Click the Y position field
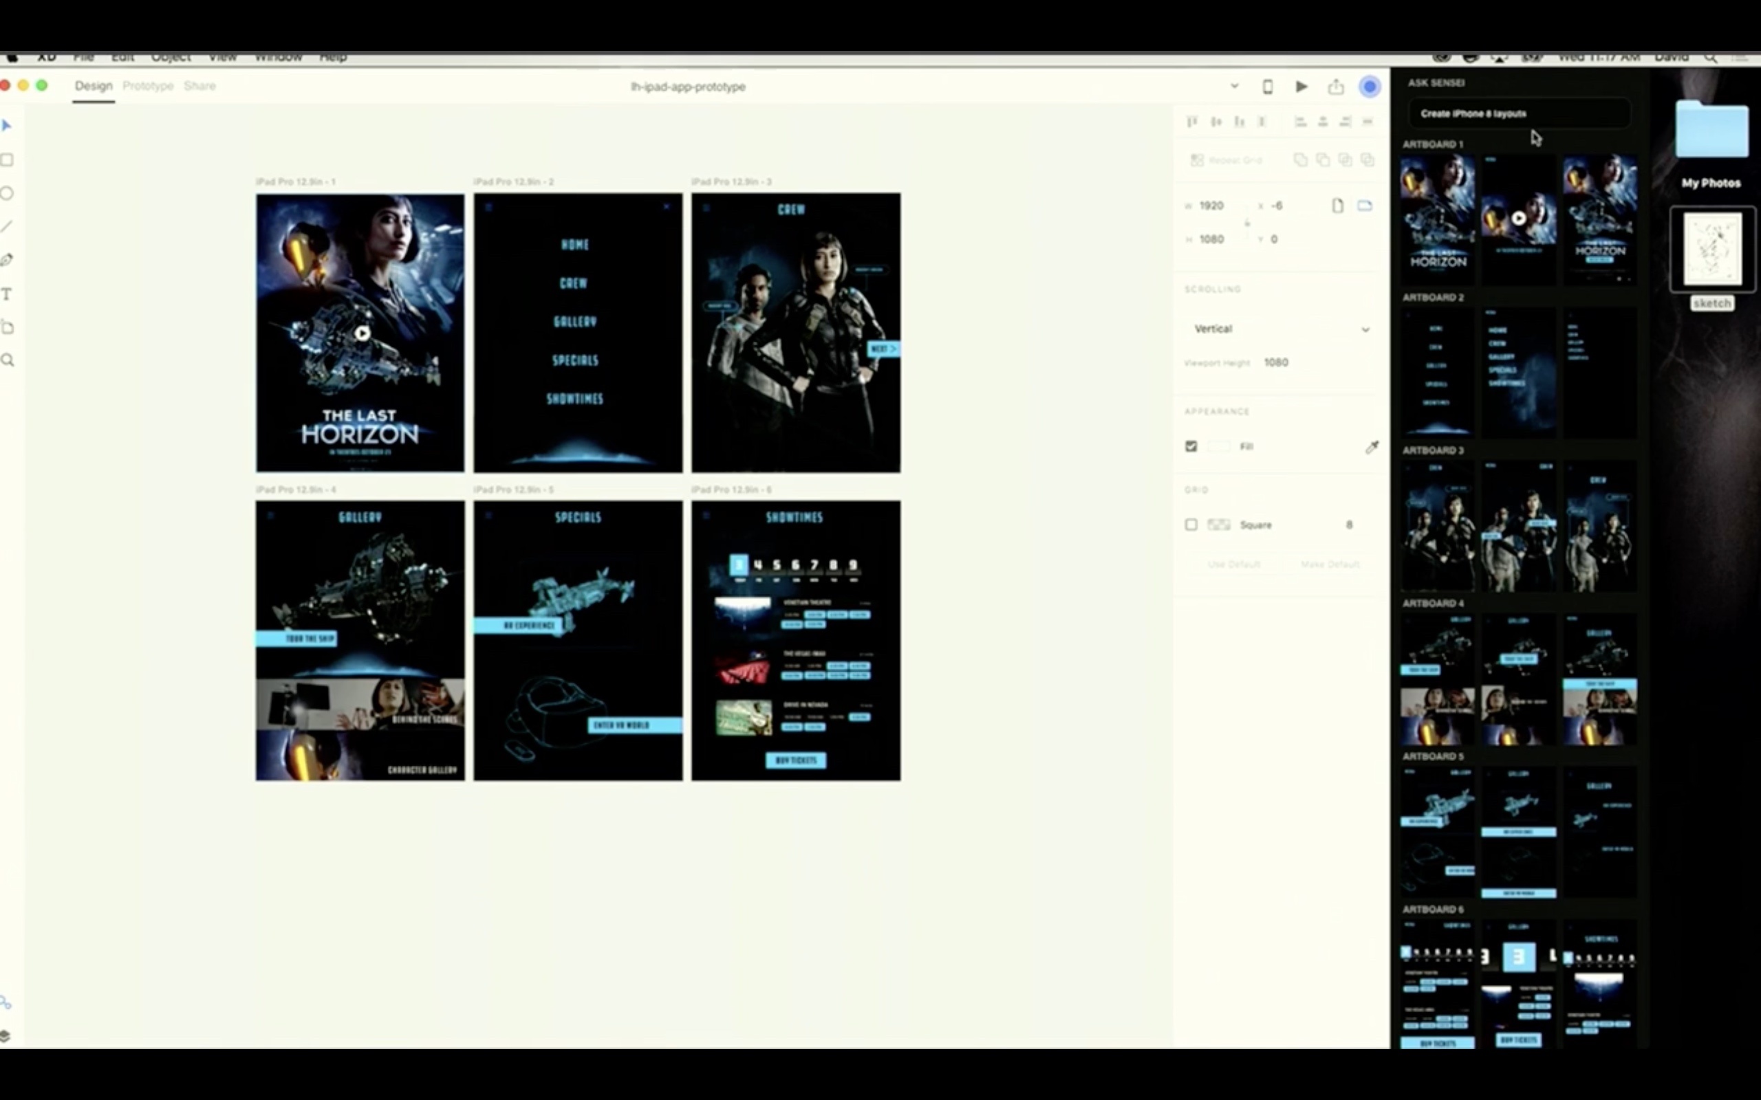This screenshot has height=1100, width=1761. 1275,239
